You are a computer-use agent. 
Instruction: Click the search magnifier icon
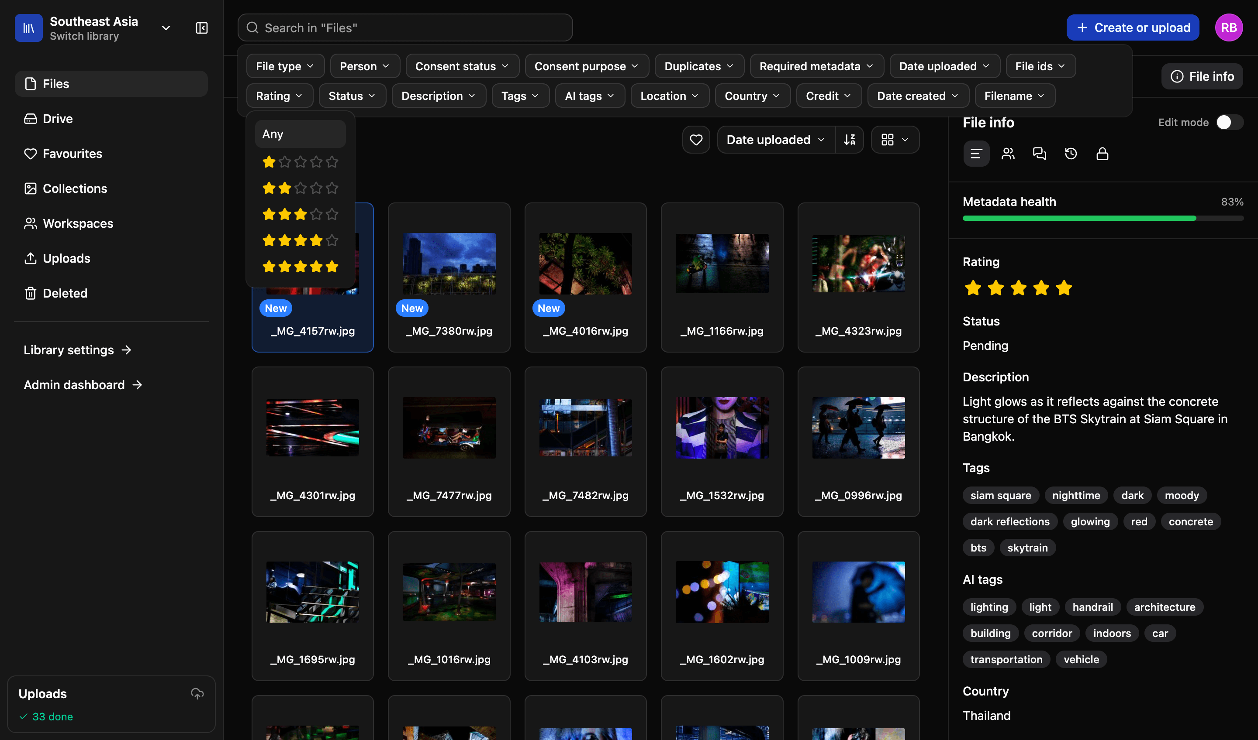coord(252,28)
